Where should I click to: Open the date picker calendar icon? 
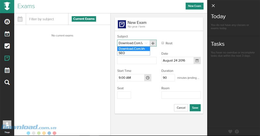point(197,61)
